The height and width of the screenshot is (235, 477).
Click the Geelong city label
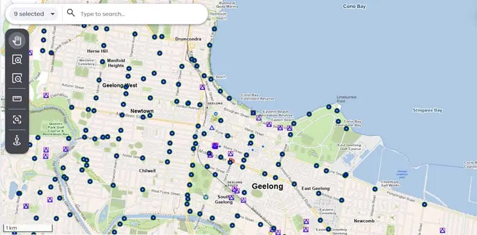point(267,186)
